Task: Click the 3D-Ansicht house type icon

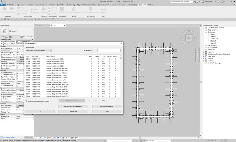Action: [x=4, y=31]
